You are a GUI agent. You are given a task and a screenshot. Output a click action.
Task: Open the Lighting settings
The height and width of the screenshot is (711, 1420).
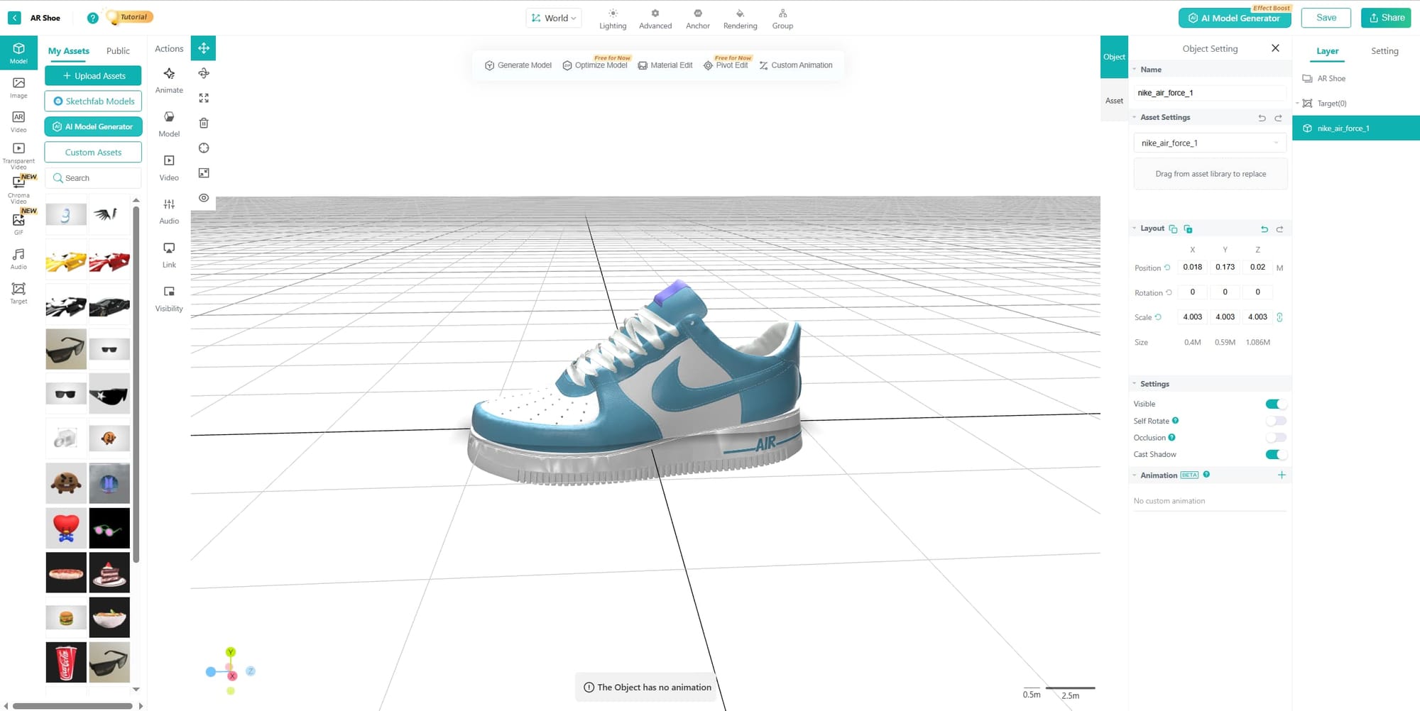[613, 19]
